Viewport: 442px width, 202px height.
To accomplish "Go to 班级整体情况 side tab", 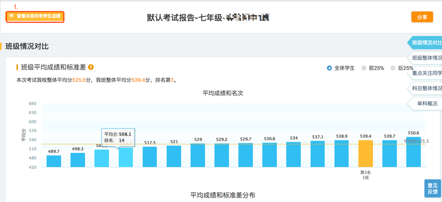I will [425, 58].
